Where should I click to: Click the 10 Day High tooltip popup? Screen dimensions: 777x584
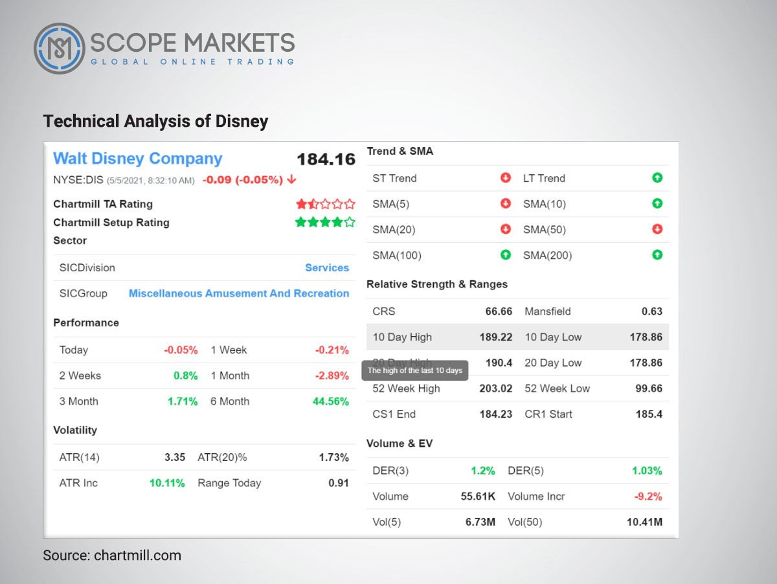(416, 370)
